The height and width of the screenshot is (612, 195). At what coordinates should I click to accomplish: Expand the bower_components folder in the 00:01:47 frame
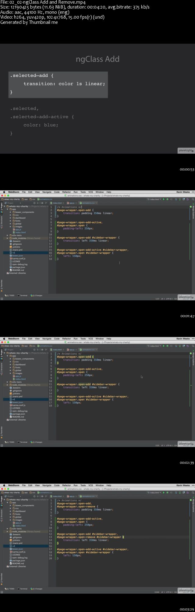[x=11, y=212]
